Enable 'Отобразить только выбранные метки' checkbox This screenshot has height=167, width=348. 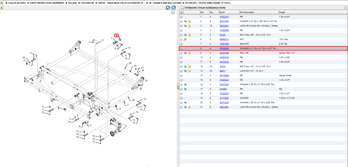click(x=182, y=8)
